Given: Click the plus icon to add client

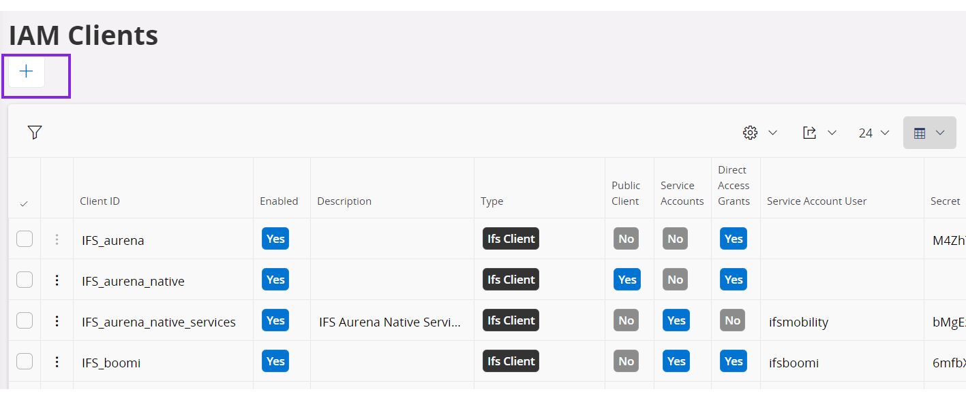Looking at the screenshot, I should (27, 71).
